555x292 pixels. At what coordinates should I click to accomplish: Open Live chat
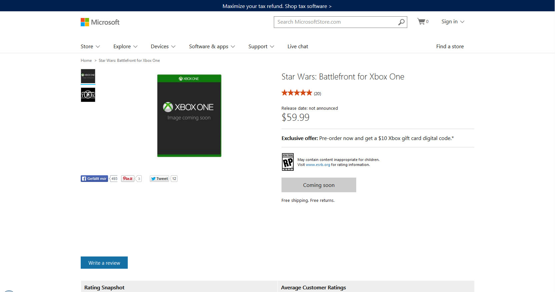coord(298,47)
